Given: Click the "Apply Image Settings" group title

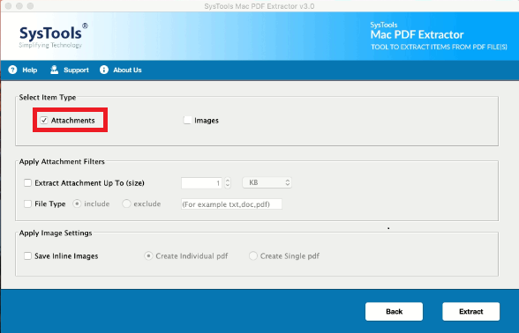Looking at the screenshot, I should (x=56, y=233).
